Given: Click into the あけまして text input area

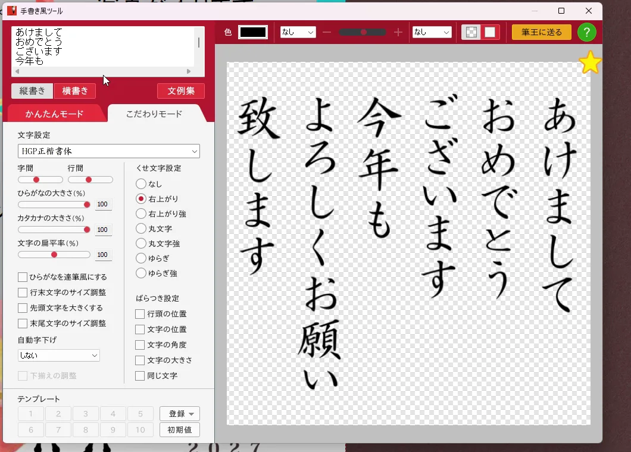Looking at the screenshot, I should [x=102, y=46].
